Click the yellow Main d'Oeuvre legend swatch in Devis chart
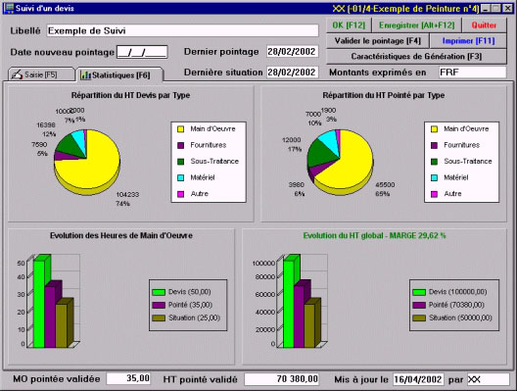Image resolution: width=517 pixels, height=391 pixels. (181, 129)
